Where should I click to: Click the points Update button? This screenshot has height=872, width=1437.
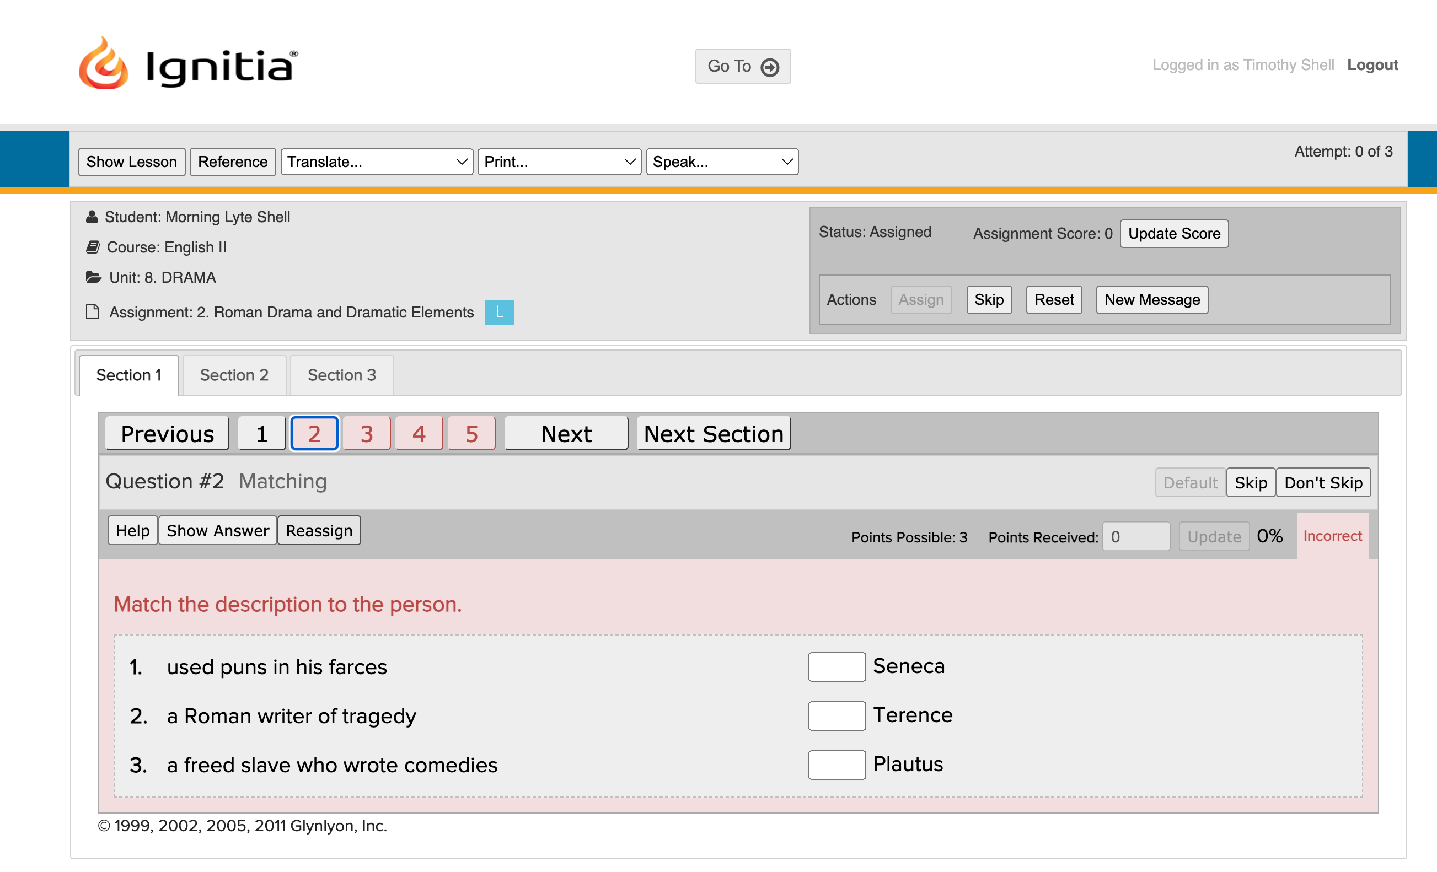tap(1214, 536)
